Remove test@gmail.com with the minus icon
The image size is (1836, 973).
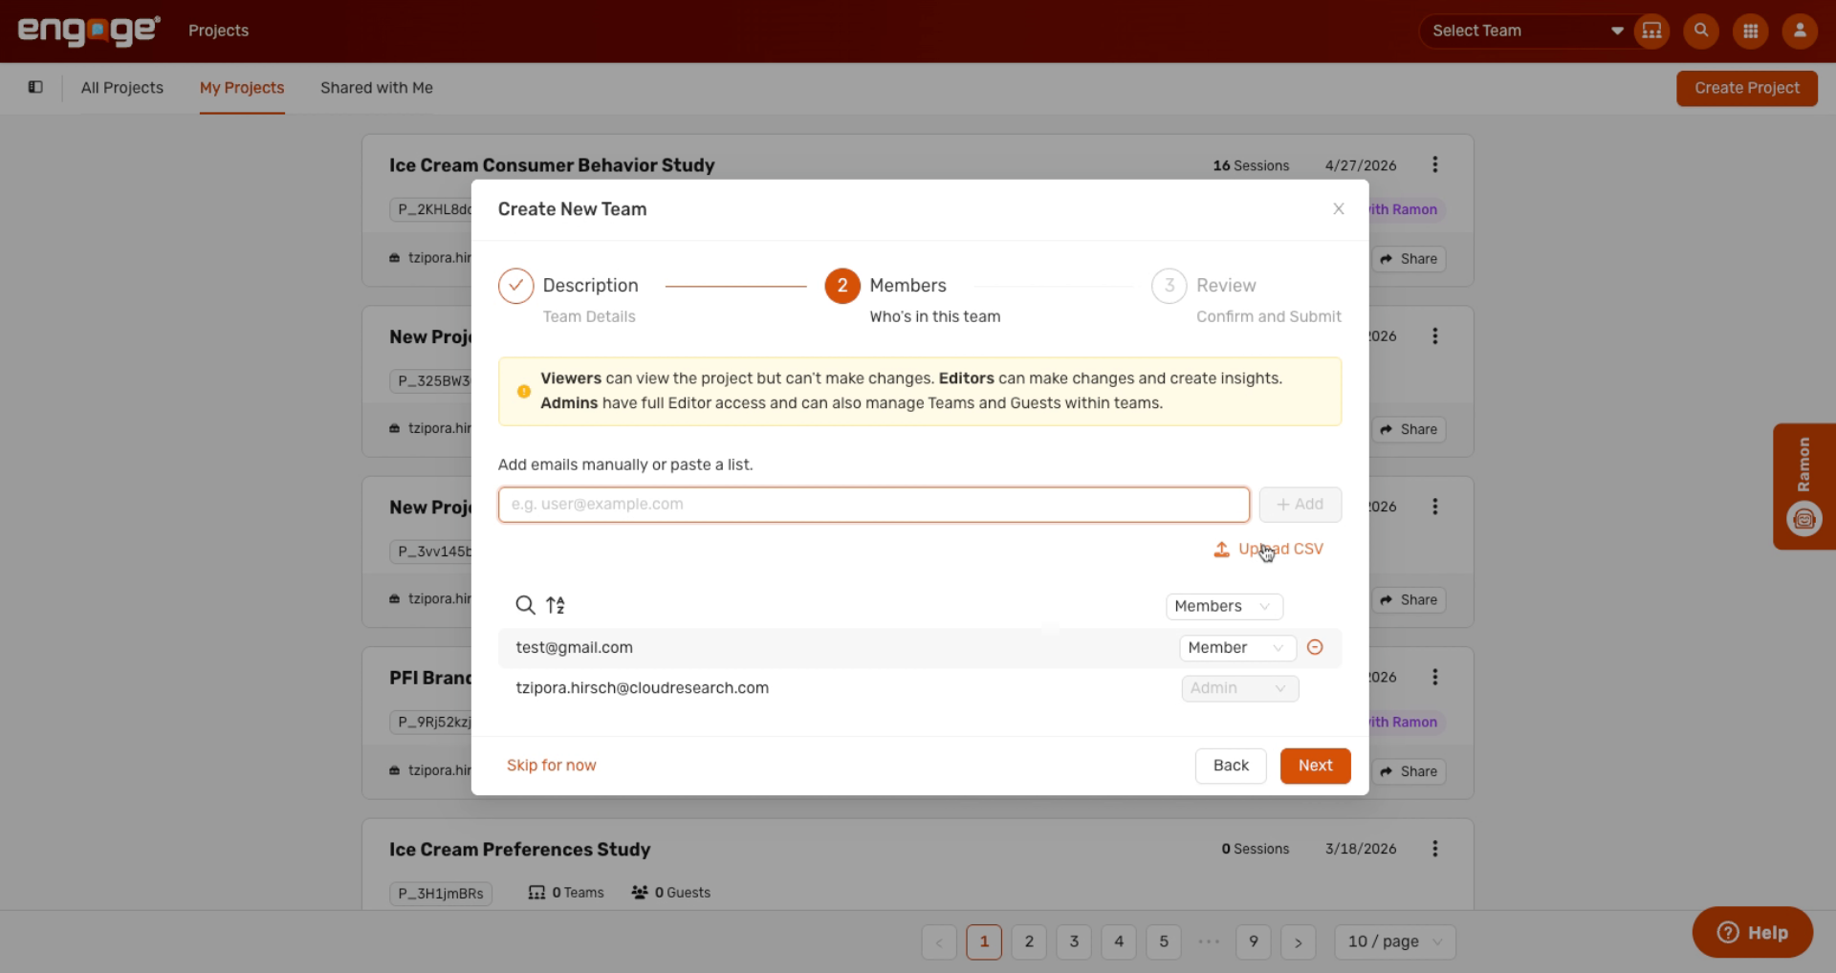1315,647
